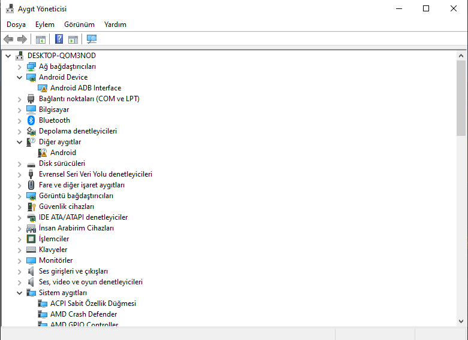Collapse the DESKTOP-QOM3NOD root node

click(x=8, y=56)
